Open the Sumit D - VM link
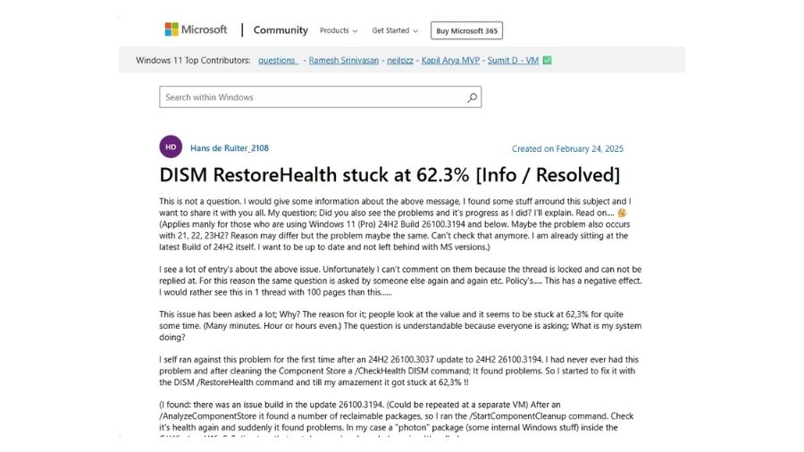 click(513, 61)
